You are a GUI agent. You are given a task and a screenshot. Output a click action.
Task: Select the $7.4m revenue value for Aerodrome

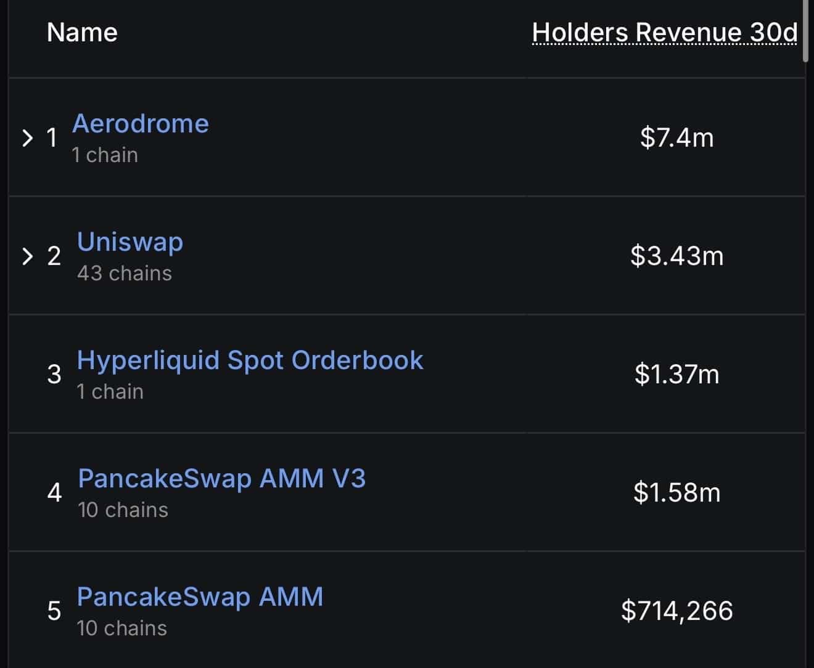coord(678,138)
